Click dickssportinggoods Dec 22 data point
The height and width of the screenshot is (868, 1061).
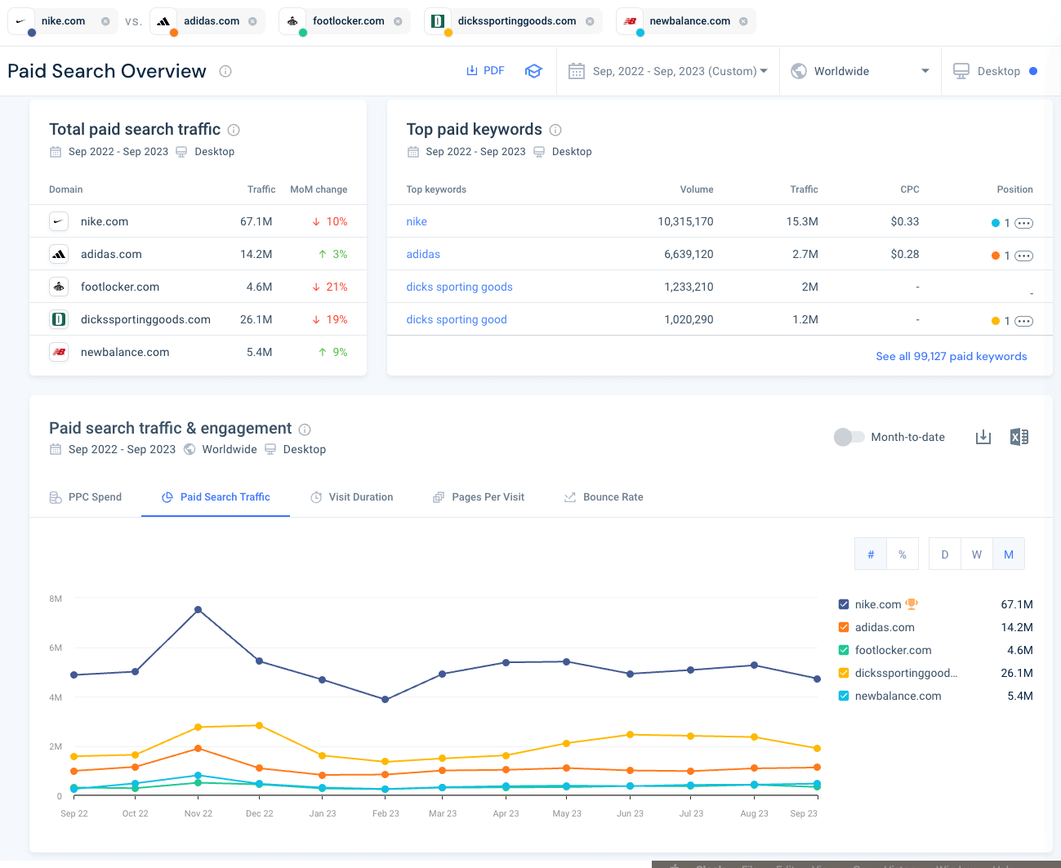260,725
